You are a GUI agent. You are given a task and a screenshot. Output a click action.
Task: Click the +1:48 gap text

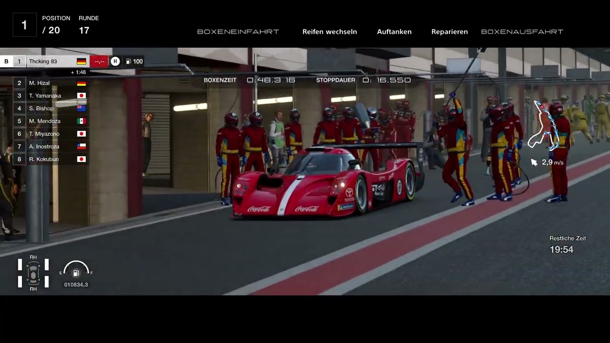[x=78, y=72]
